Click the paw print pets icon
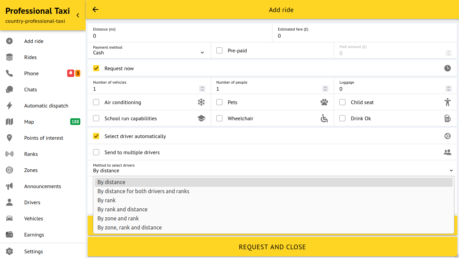Image resolution: width=459 pixels, height=258 pixels. [x=324, y=102]
